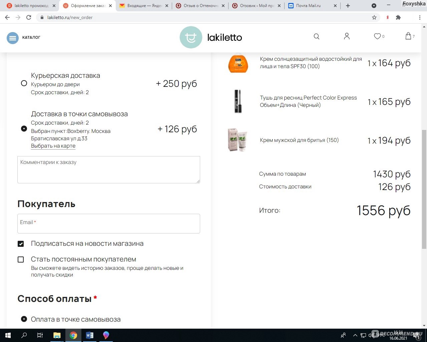Open the site search magnifier icon
The height and width of the screenshot is (342, 427).
[x=317, y=37]
